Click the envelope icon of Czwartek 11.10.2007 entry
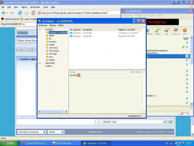Viewport: 194px width, 146px height. (71, 33)
